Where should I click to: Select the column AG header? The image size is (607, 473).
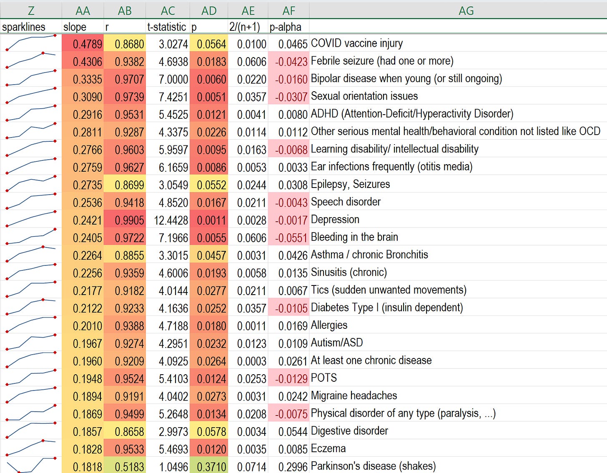pos(466,11)
